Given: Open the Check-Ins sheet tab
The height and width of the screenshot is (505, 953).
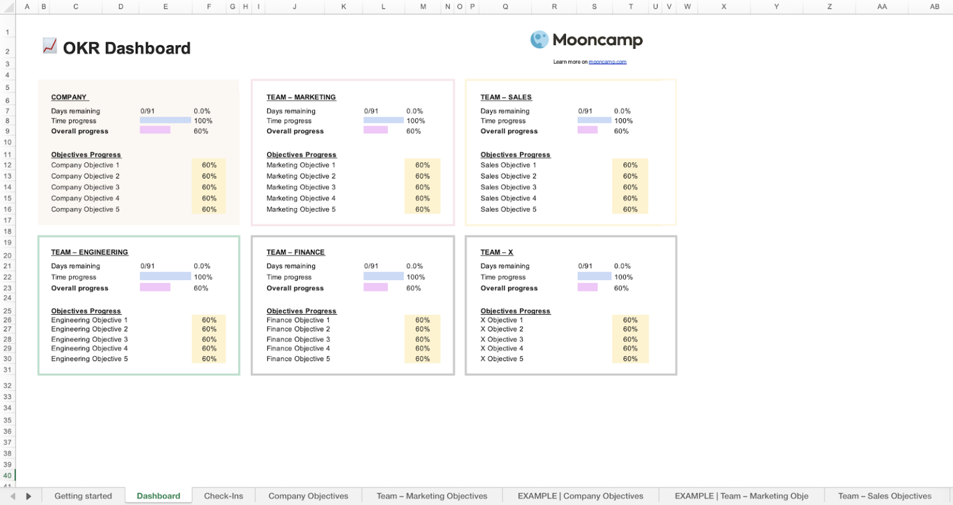Looking at the screenshot, I should click(223, 496).
